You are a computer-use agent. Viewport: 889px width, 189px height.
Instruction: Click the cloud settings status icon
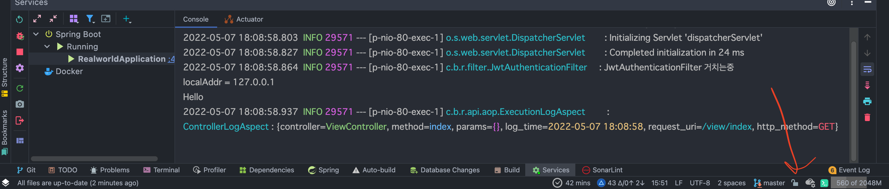810,183
